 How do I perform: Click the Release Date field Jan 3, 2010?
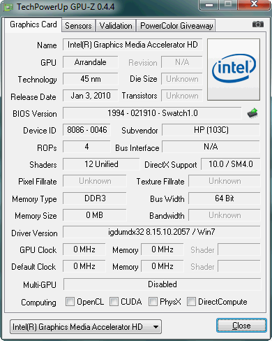pyautogui.click(x=91, y=96)
